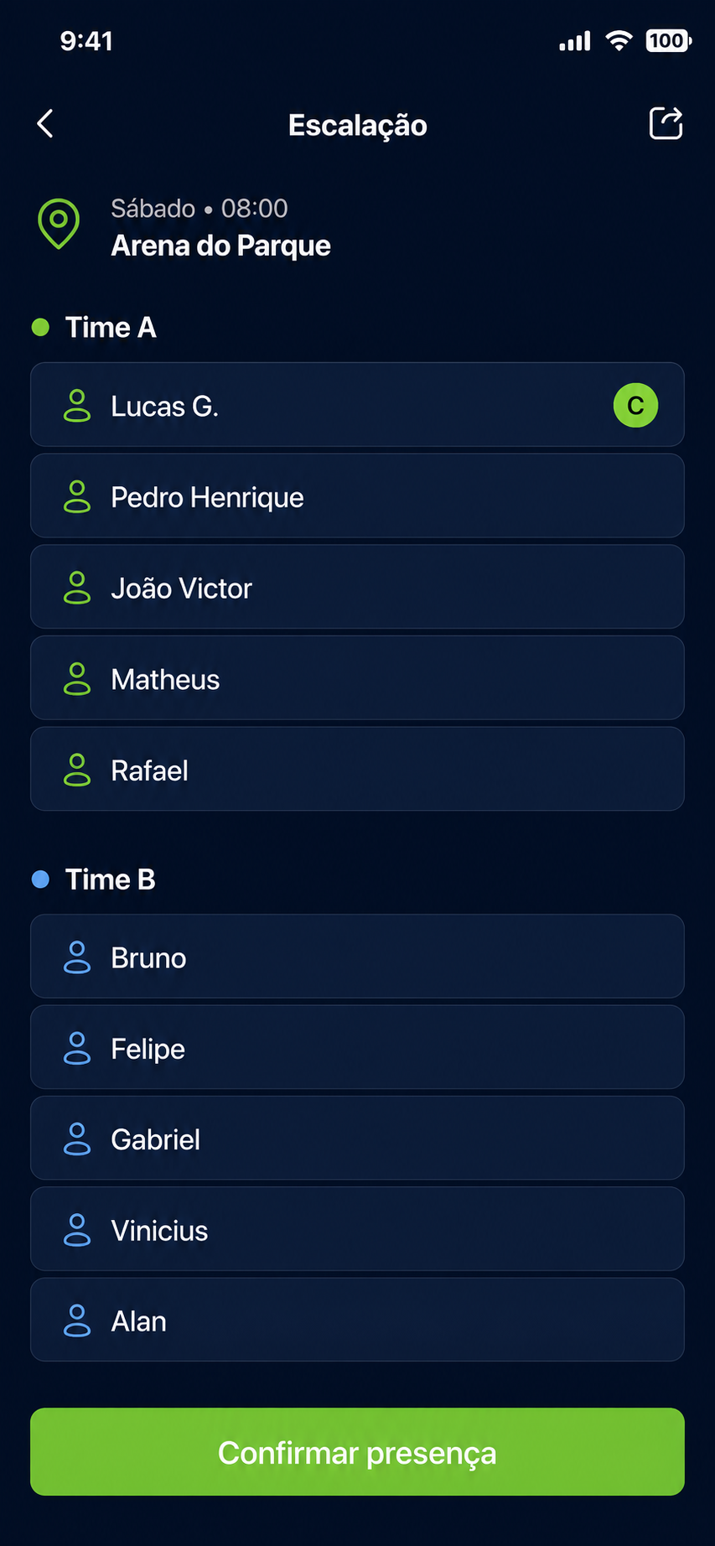This screenshot has width=715, height=1546.
Task: Tap the Wi-Fi icon in status bar
Action: [x=619, y=40]
